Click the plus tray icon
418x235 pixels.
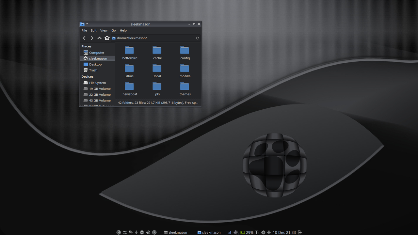pos(269,232)
